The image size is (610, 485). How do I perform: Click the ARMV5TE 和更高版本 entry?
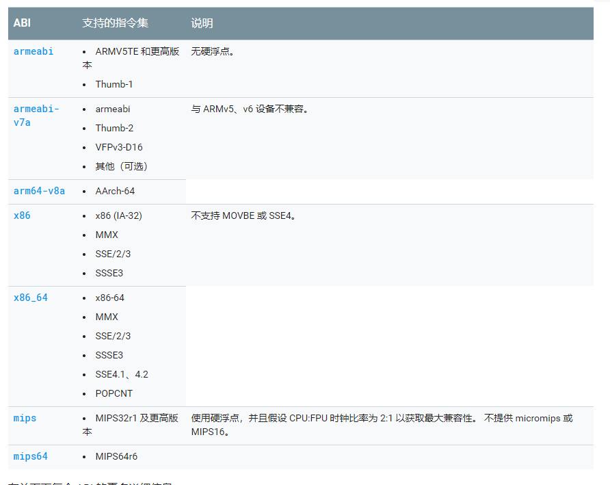(x=131, y=58)
